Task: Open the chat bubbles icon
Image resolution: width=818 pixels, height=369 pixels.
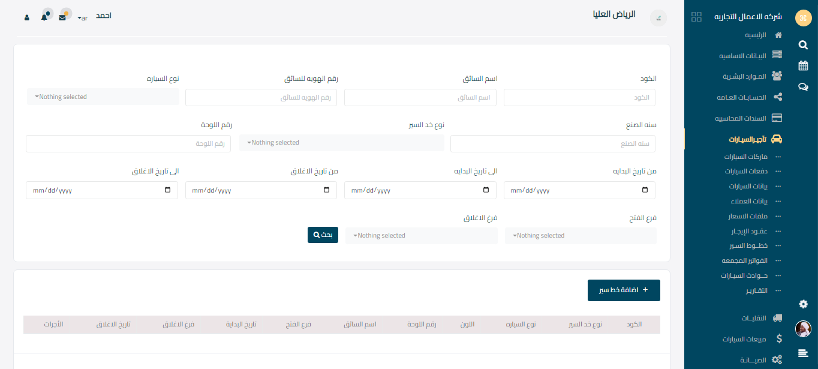Action: 803,87
